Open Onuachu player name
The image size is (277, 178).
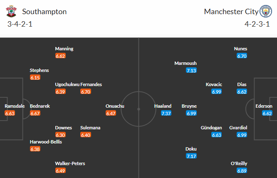pos(115,106)
